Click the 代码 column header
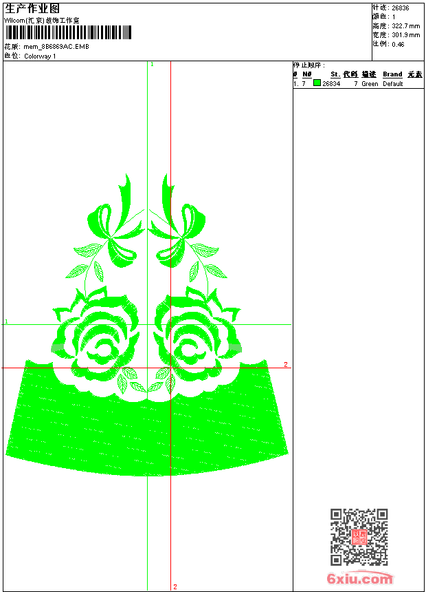Screen dimensions: 426x592 point(350,74)
